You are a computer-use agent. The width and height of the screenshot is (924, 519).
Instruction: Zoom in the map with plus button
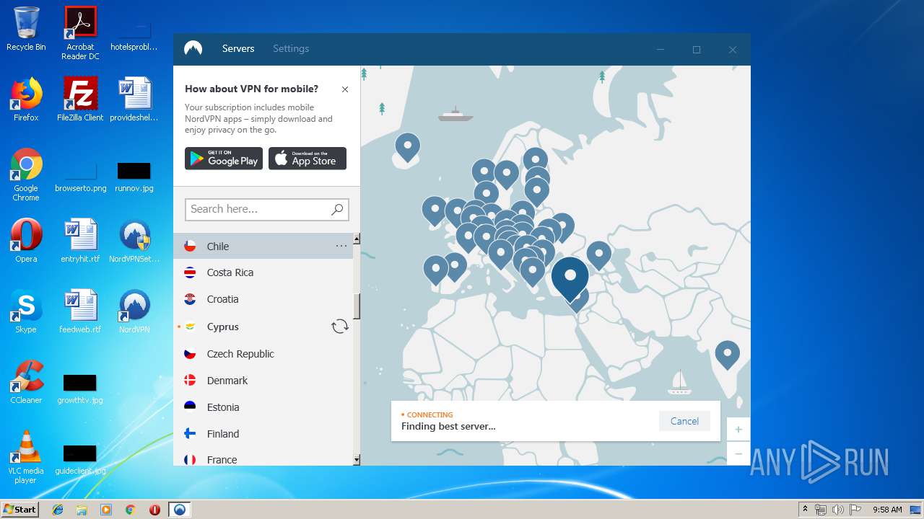pos(738,430)
